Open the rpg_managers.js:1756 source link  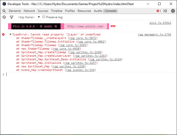coord(155,34)
